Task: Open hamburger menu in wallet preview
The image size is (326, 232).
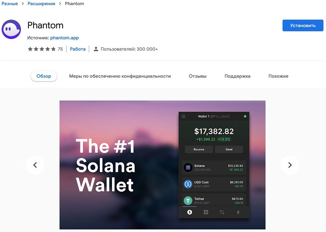Action: (183, 116)
